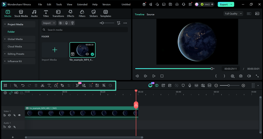Click the preview volume icon
263x139 pixels.
249,76
